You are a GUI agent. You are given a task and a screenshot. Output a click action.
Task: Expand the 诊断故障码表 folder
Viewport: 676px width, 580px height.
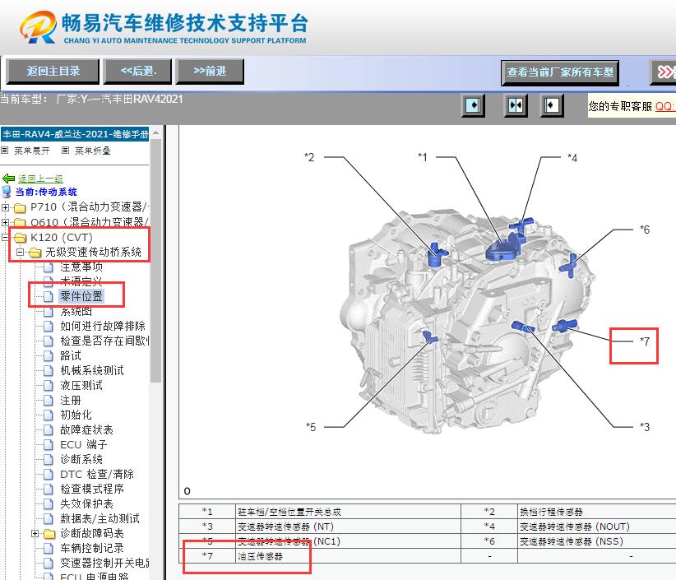(35, 534)
